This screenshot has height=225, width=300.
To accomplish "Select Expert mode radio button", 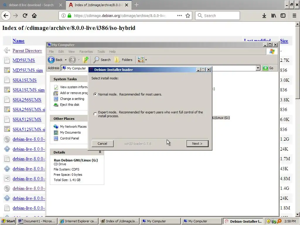I will pyautogui.click(x=95, y=114).
